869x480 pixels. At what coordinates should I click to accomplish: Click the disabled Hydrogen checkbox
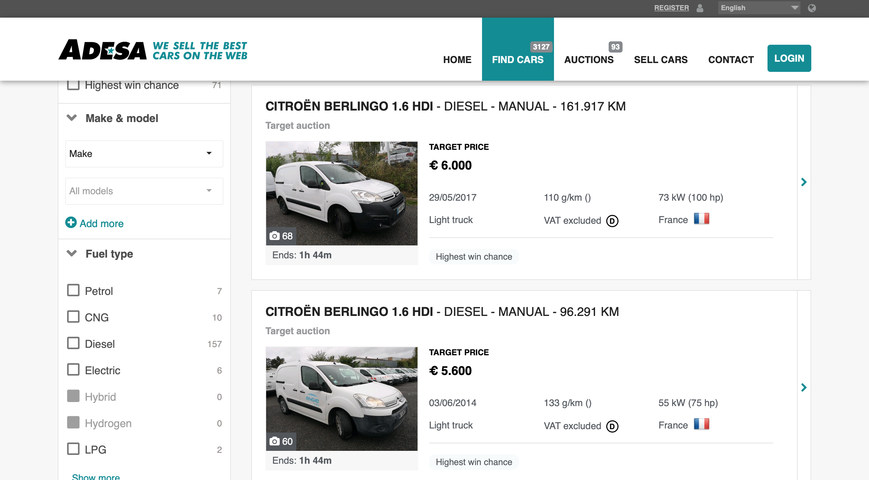73,423
